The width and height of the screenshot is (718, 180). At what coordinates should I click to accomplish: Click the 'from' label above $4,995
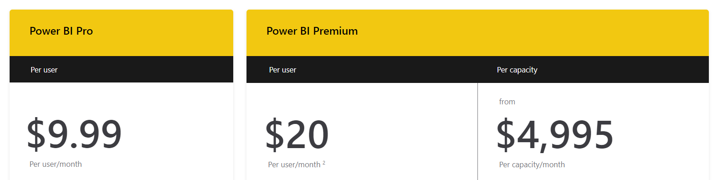507,102
